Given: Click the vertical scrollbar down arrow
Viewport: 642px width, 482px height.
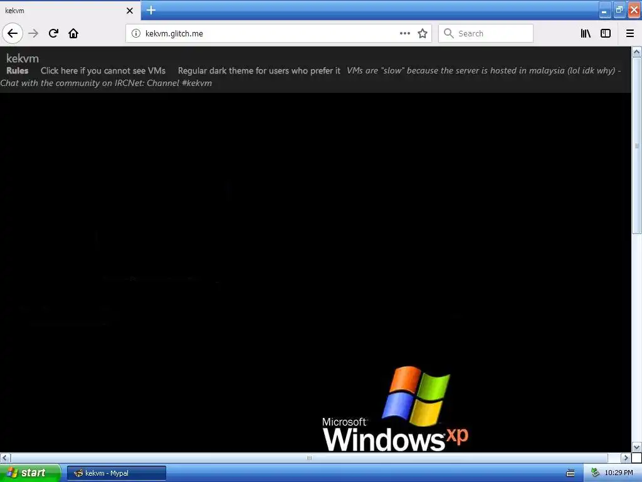Looking at the screenshot, I should coord(637,447).
